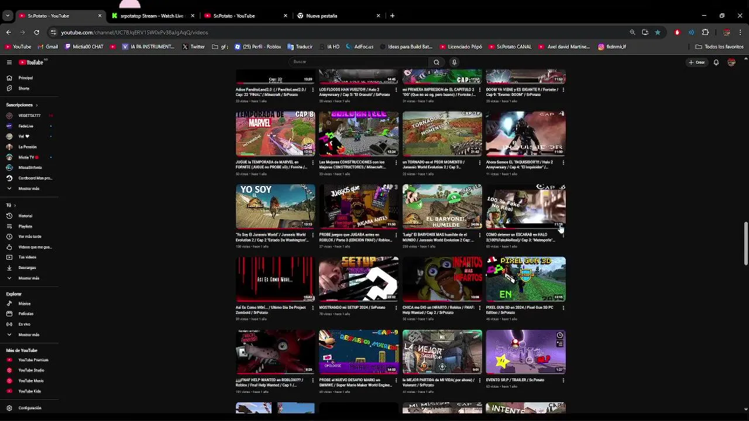Image resolution: width=749 pixels, height=421 pixels.
Task: Open Ver más tarde list
Action: [x=29, y=236]
